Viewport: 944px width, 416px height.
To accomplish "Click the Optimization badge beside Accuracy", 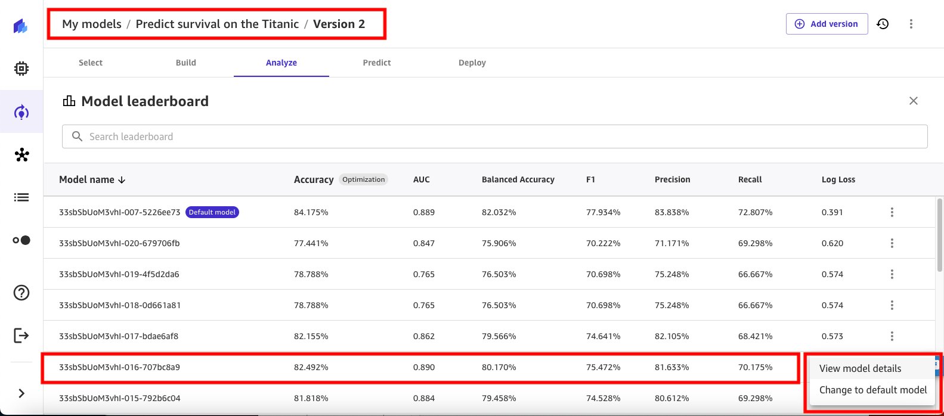I will pyautogui.click(x=364, y=179).
